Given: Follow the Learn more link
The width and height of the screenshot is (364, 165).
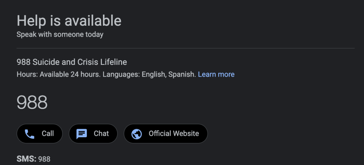Looking at the screenshot, I should pos(216,74).
